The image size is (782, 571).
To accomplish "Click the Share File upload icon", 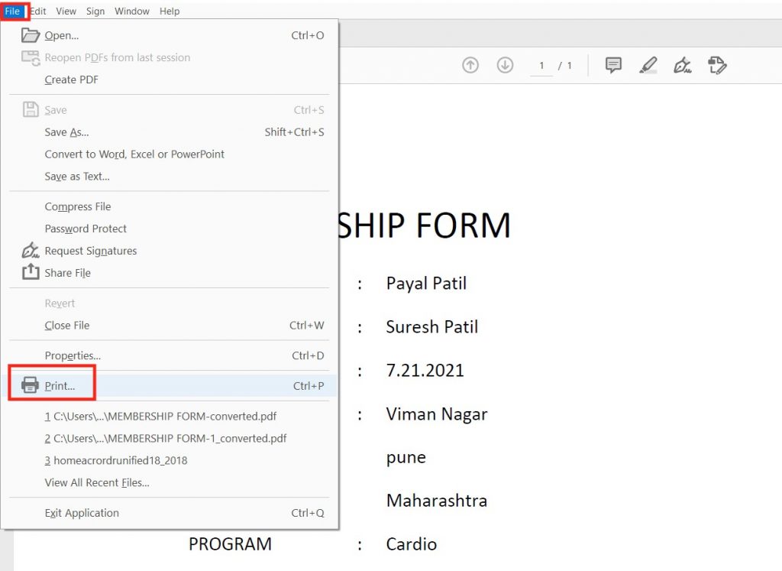I will [x=31, y=272].
